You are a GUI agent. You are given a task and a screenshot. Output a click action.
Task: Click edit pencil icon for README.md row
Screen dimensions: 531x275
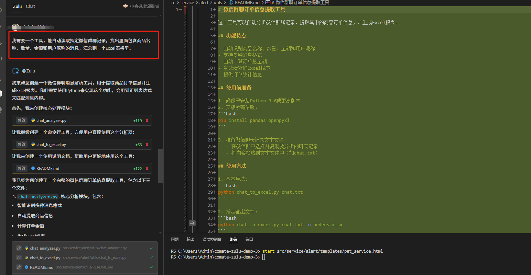19,267
